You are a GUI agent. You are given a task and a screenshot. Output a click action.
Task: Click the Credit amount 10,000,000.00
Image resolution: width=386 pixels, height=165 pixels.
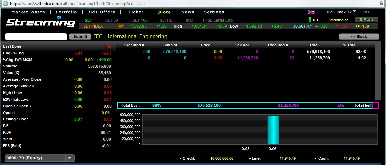[x=222, y=158]
